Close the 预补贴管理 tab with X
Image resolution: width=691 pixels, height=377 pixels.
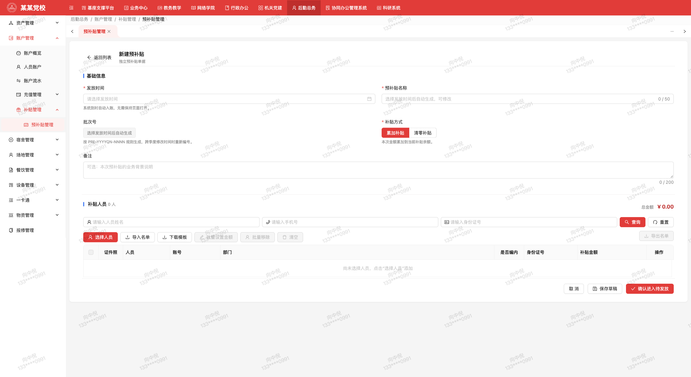tap(109, 31)
